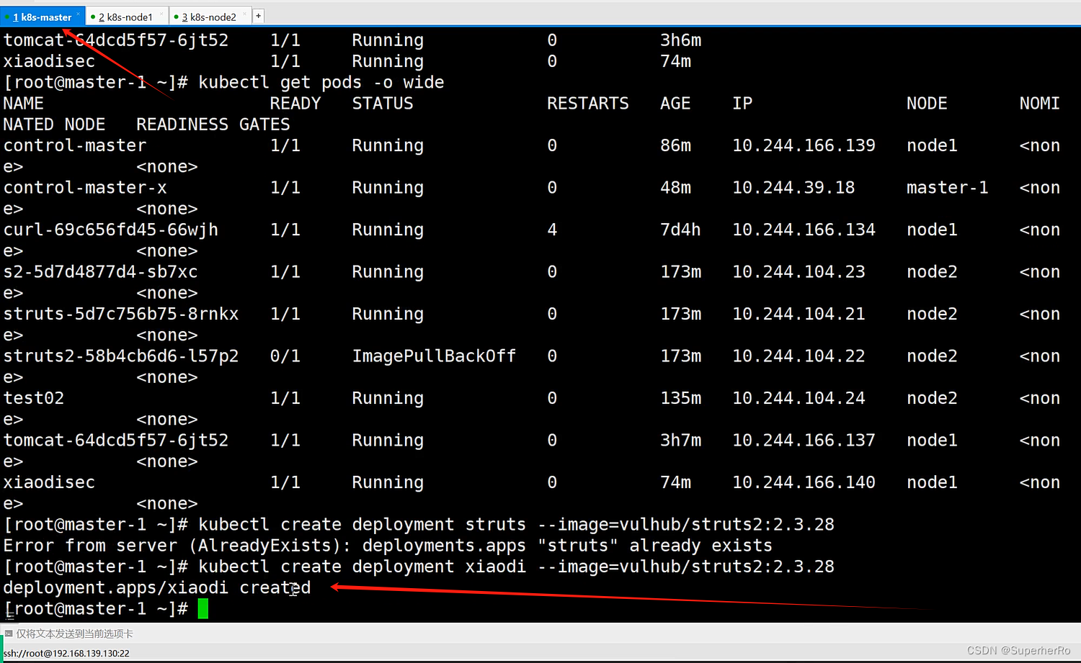Click IP address 10.244.104.21
The image size is (1081, 663).
pyautogui.click(x=798, y=314)
